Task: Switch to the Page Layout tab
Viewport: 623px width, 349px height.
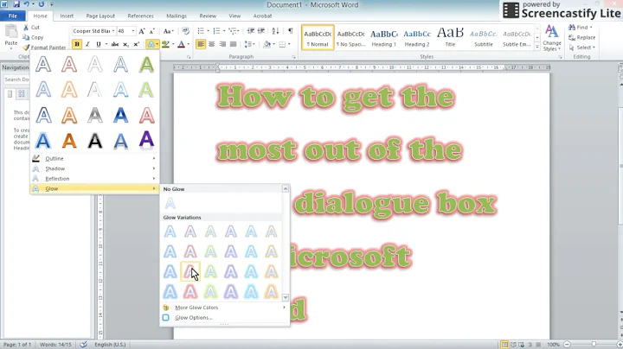Action: pyautogui.click(x=100, y=16)
